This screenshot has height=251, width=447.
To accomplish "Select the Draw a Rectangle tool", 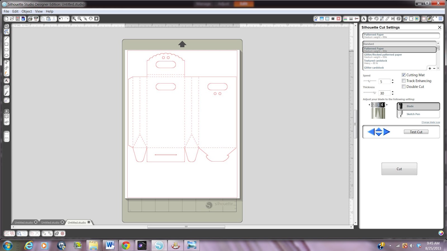I will [x=6, y=44].
